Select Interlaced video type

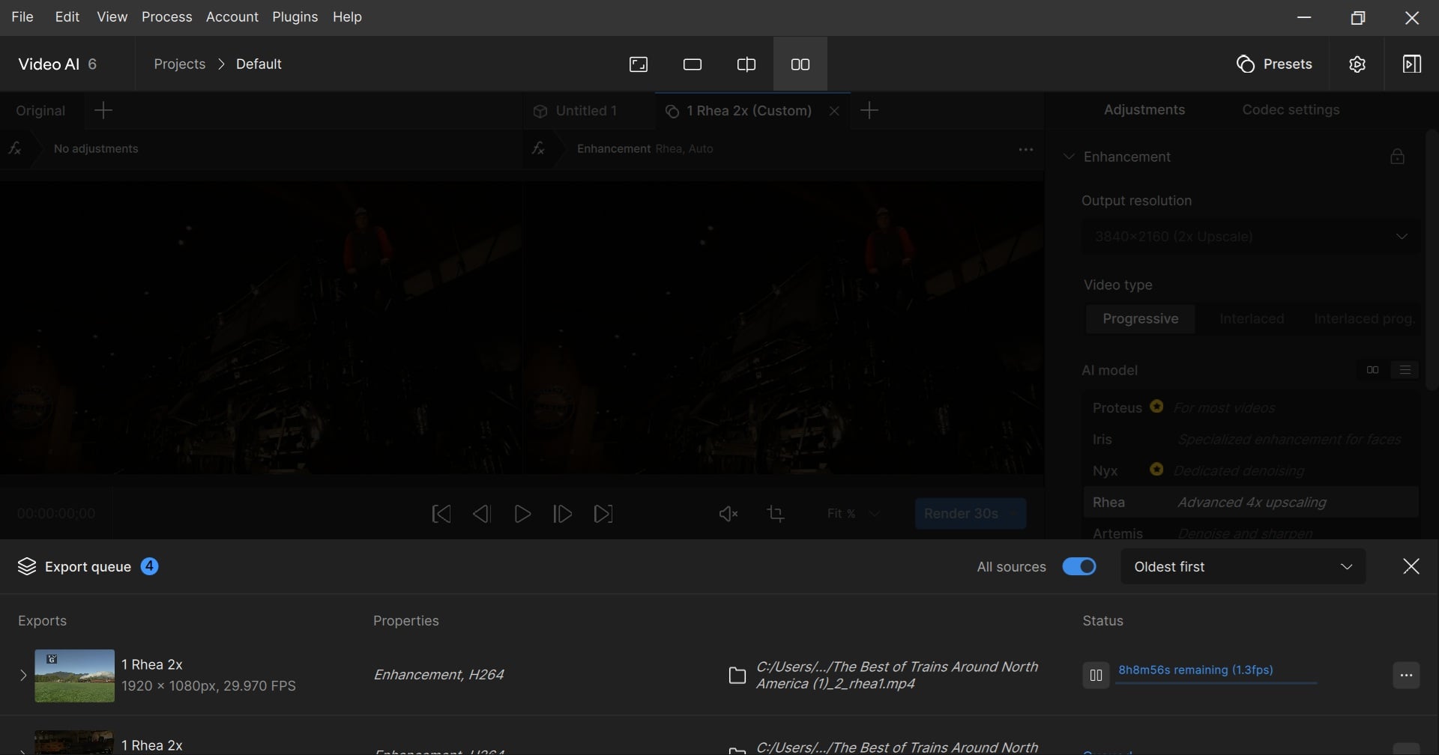tap(1251, 319)
